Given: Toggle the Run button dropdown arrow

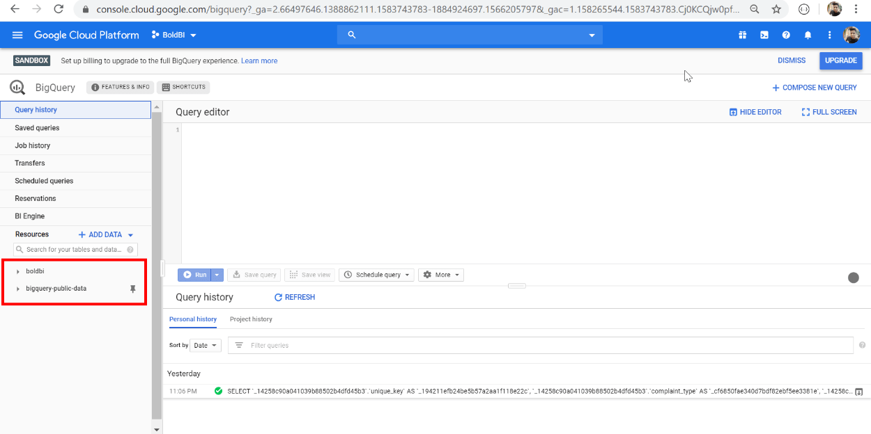Looking at the screenshot, I should (x=216, y=275).
